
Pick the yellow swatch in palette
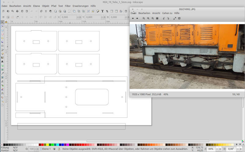point(47,145)
